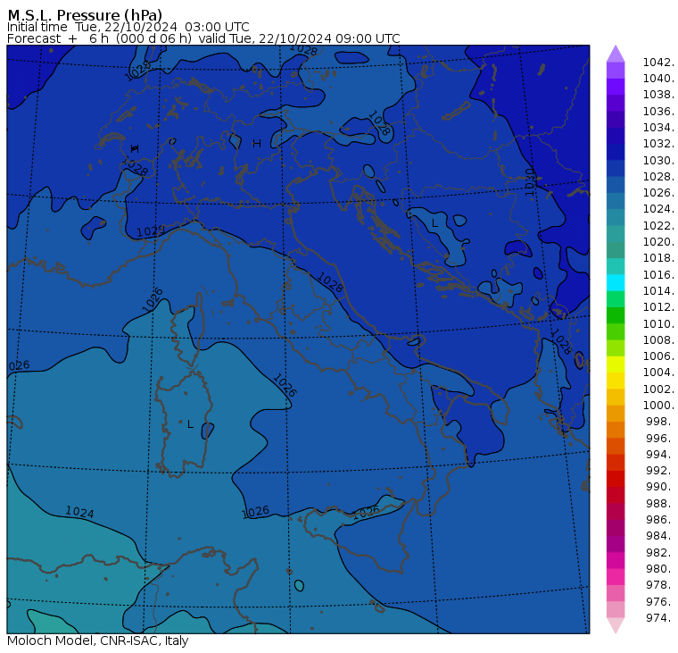This screenshot has height=653, width=678.
Task: Click legend value '1010.'
Action: click(x=658, y=323)
